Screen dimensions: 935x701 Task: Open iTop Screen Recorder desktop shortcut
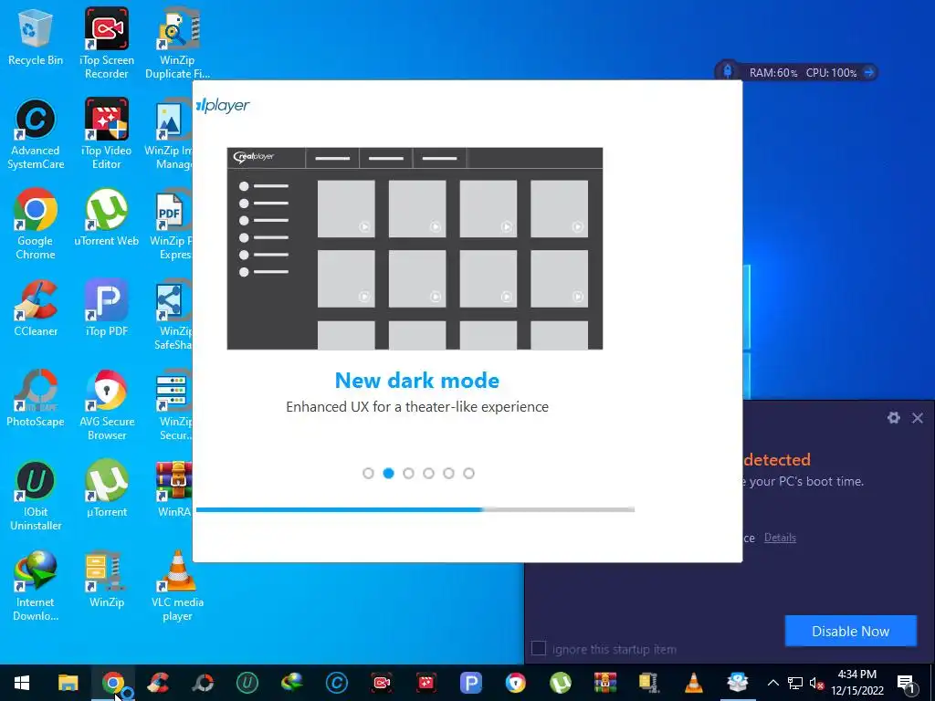pyautogui.click(x=106, y=43)
